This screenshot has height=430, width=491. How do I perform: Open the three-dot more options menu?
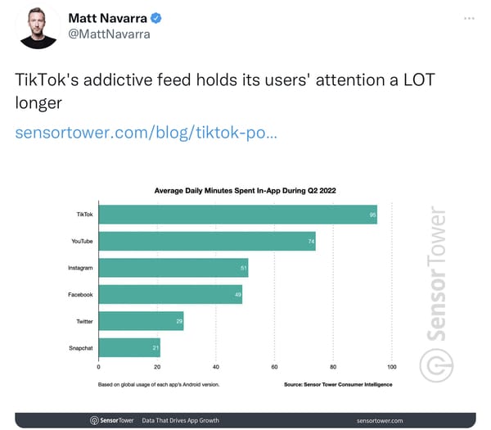click(469, 19)
